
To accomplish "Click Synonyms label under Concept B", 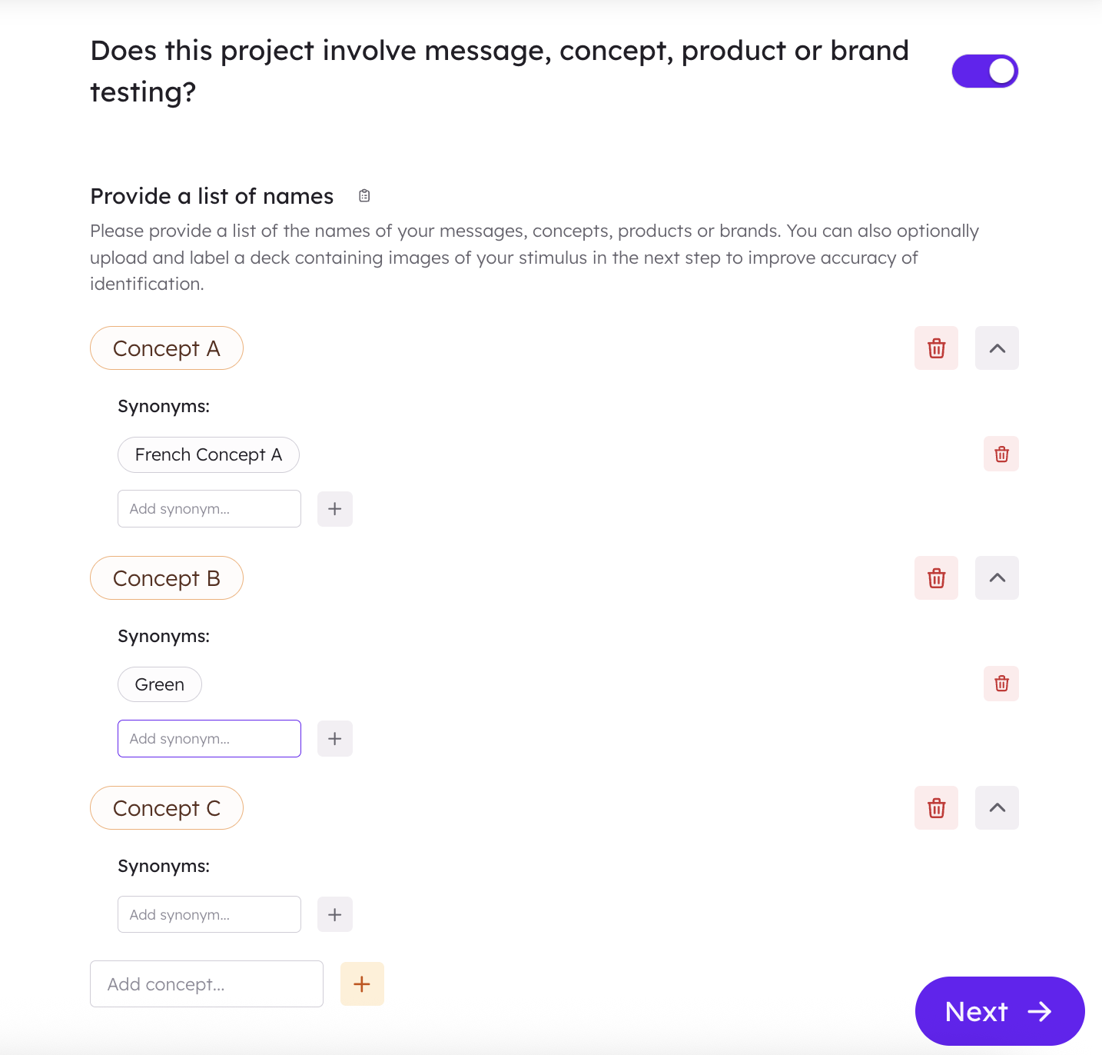I will tap(164, 637).
